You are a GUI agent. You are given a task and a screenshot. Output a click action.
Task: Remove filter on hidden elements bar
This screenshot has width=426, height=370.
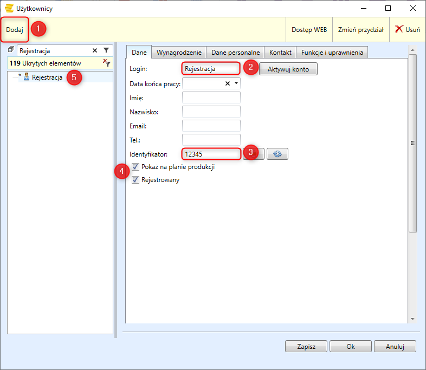point(106,63)
